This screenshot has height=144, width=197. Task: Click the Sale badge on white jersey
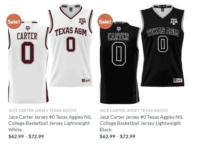click(x=14, y=22)
